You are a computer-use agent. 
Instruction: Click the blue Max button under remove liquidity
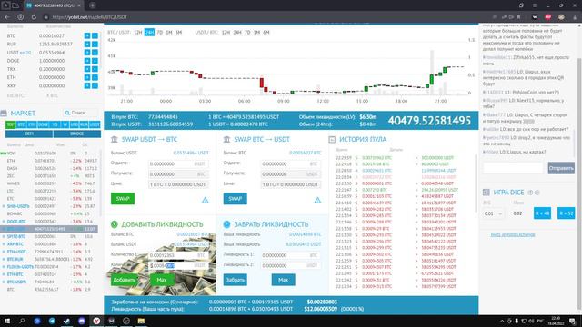click(x=283, y=280)
